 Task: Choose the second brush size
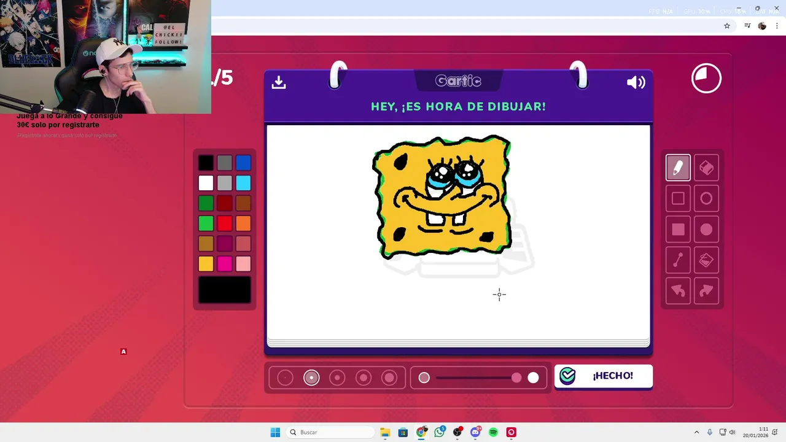(311, 378)
